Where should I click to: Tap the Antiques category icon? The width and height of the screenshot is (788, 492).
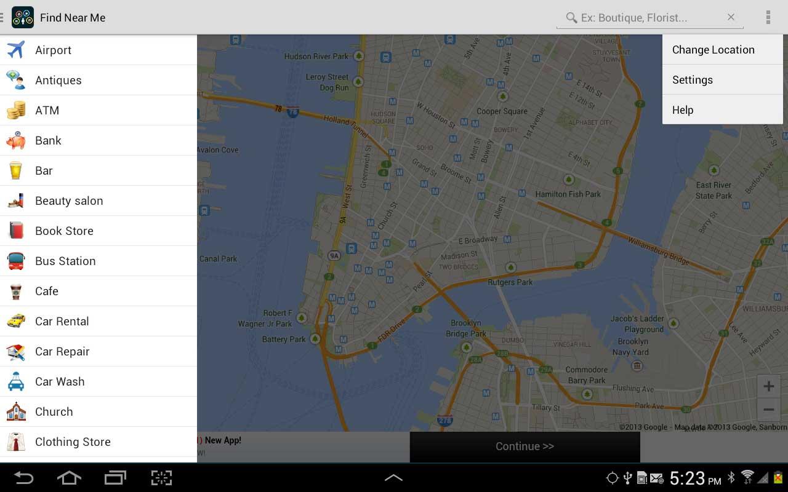(x=16, y=80)
